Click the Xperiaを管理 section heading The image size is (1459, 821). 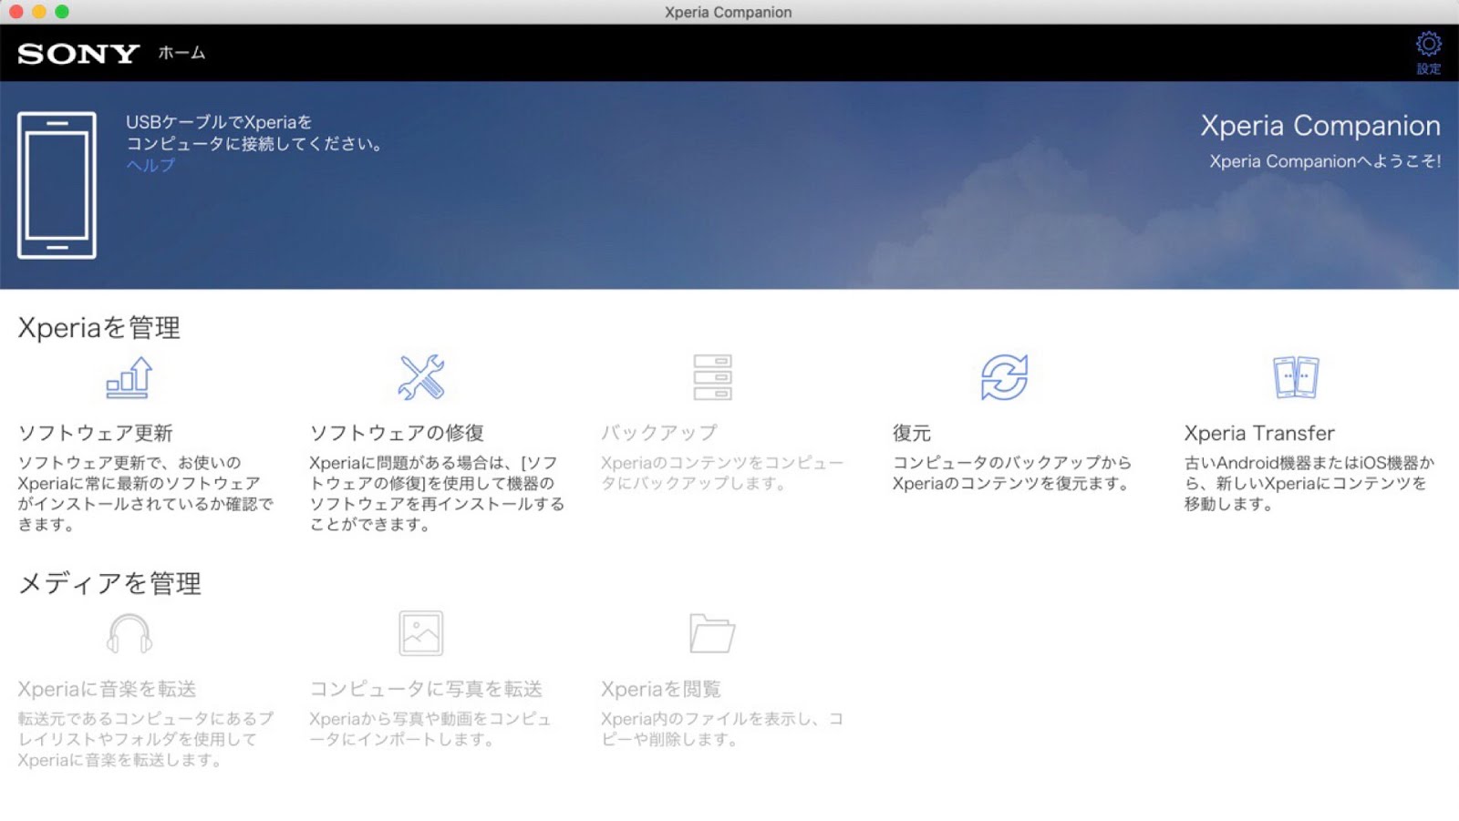pyautogui.click(x=99, y=328)
